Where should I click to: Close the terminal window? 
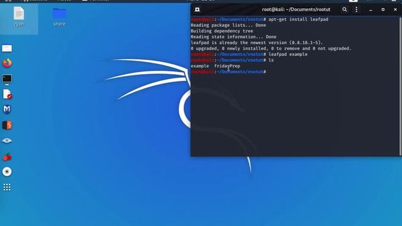[395, 9]
